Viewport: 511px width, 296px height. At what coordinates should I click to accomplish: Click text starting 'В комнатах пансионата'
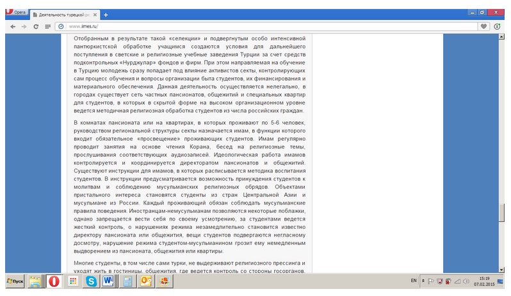(x=190, y=187)
